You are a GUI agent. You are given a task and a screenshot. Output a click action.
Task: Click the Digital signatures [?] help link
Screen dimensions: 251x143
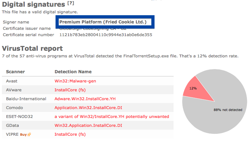coord(70,3)
